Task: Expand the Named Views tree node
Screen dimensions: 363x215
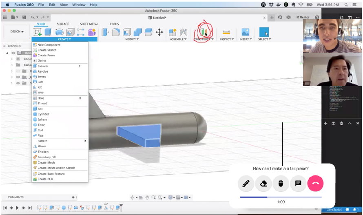Action: (11, 65)
